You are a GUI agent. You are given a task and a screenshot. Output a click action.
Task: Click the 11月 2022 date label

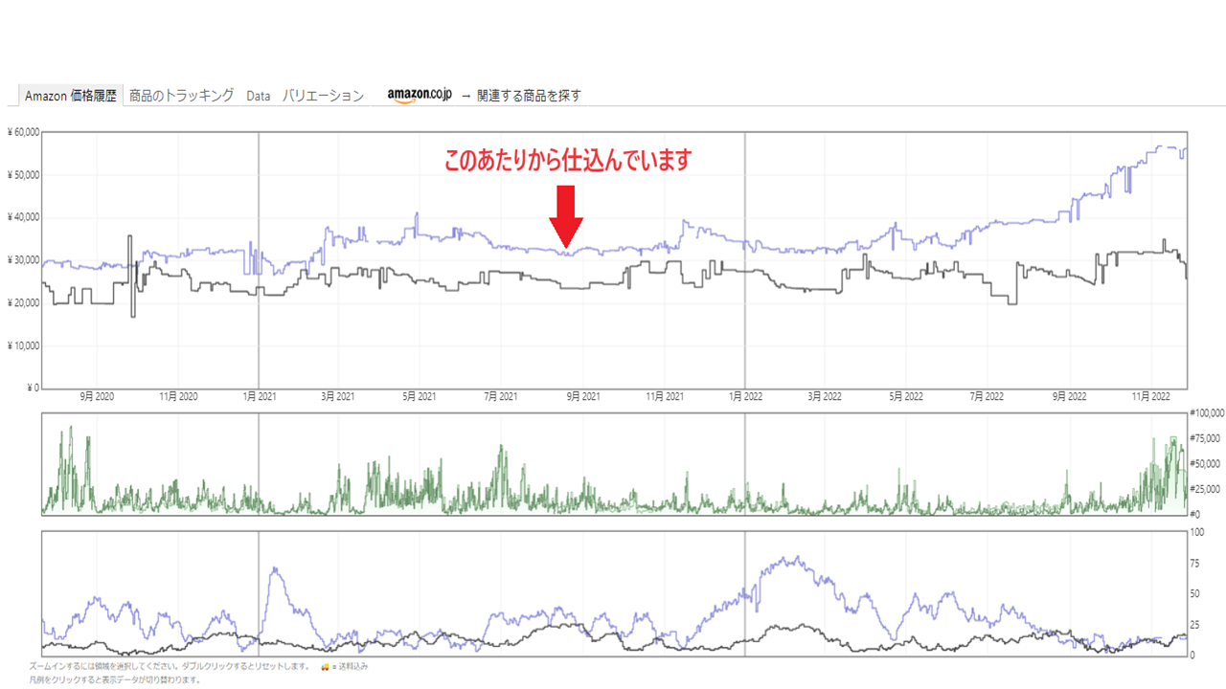pos(1150,396)
